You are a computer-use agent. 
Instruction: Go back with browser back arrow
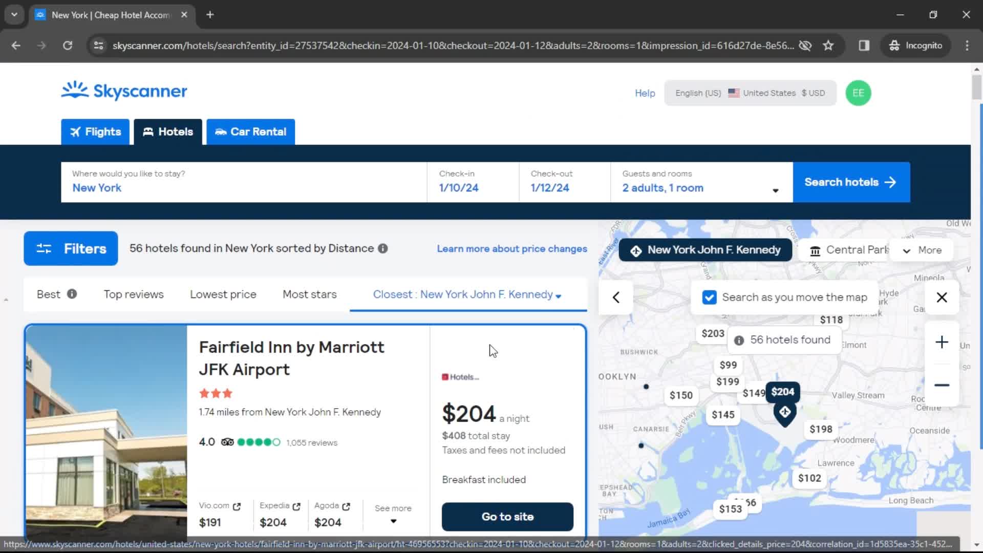(16, 46)
